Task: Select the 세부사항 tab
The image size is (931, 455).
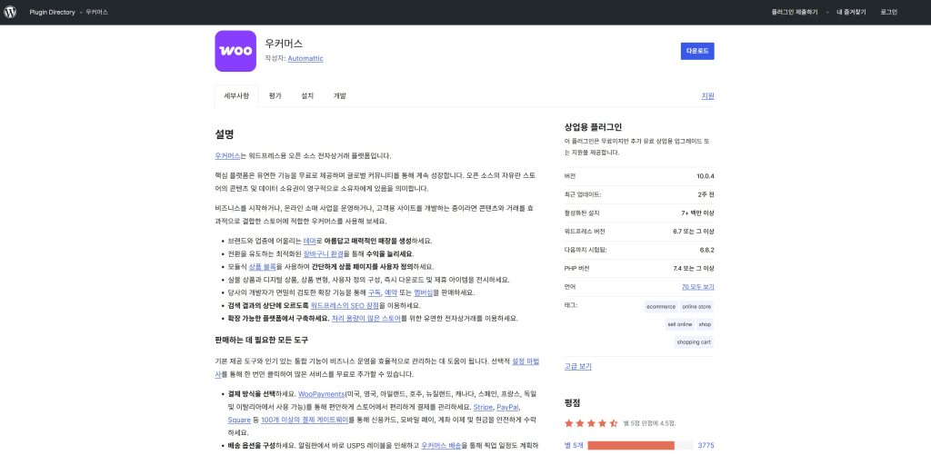Action: [236, 95]
